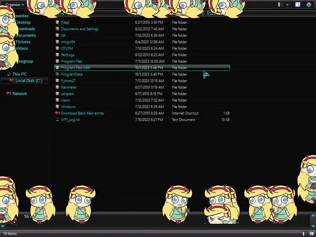Image resolution: width=316 pixels, height=237 pixels.
Task: Click the Local Disk (C:) drive icon
Action: (x=12, y=81)
